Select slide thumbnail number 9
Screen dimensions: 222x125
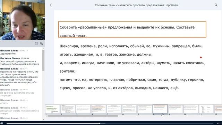click(x=176, y=109)
